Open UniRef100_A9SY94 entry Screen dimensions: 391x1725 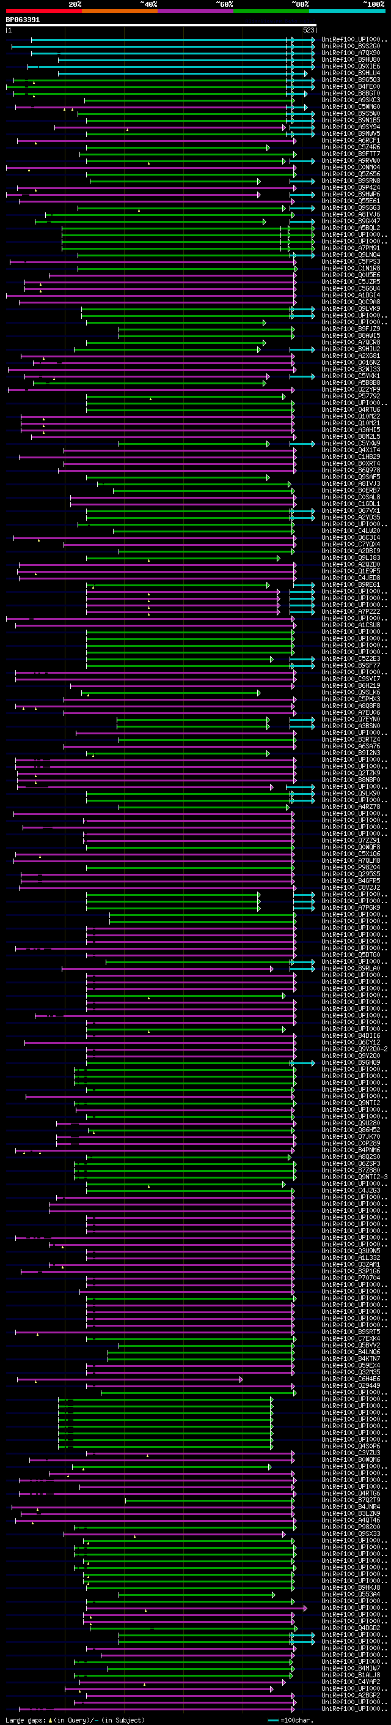(351, 127)
